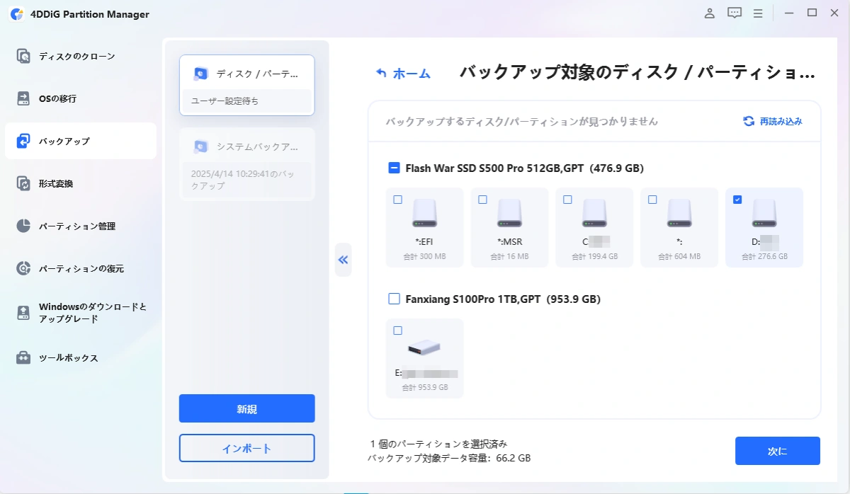Click the disk clone sidebar icon
Viewport: 850px width, 494px height.
(23, 56)
